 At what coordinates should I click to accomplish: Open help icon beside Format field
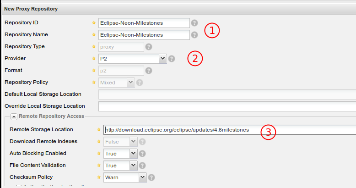coord(149,71)
